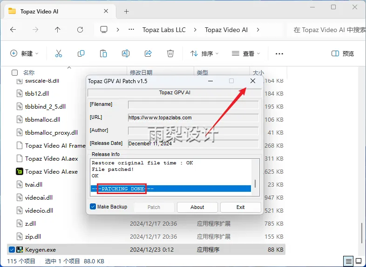366x267 pixels.
Task: Click the URL field with topazlabs.com
Action: 193,118
